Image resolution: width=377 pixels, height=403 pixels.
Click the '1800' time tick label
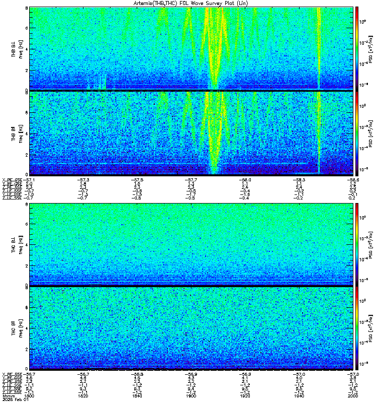(x=29, y=396)
